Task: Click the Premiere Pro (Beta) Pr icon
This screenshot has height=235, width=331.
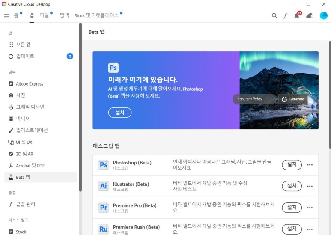Action: [x=104, y=208]
